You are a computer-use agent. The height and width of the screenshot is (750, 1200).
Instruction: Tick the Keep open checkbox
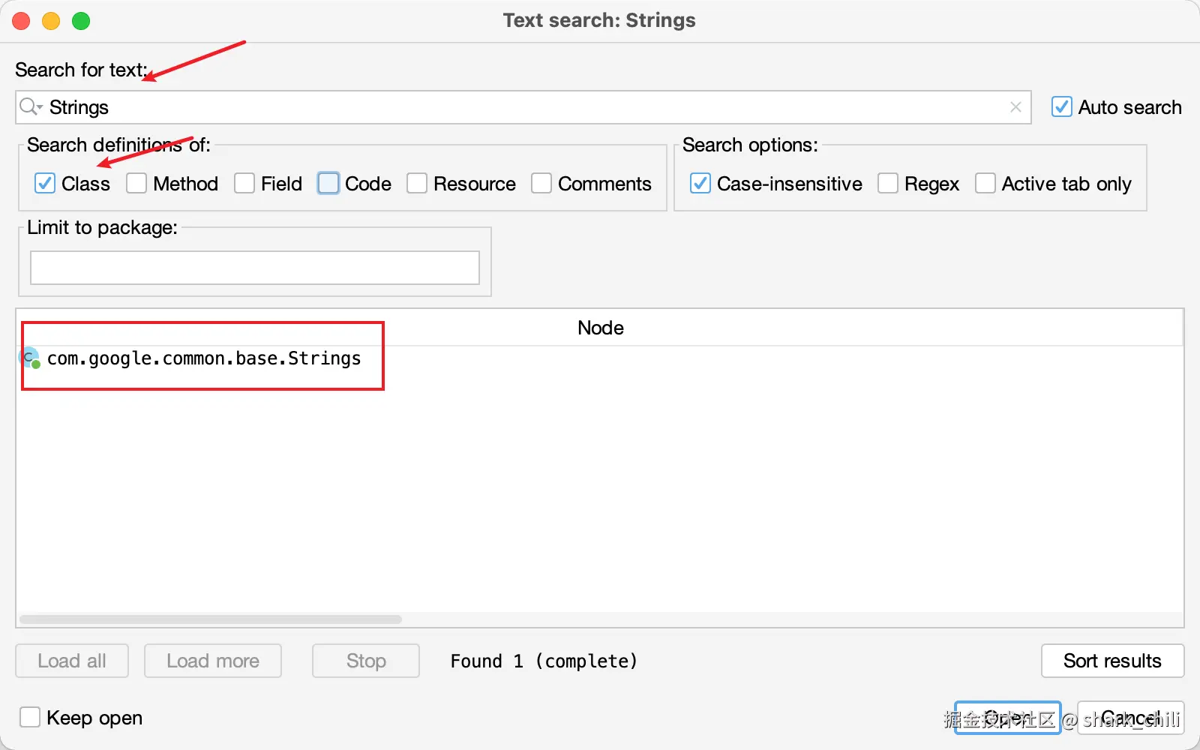(x=30, y=718)
